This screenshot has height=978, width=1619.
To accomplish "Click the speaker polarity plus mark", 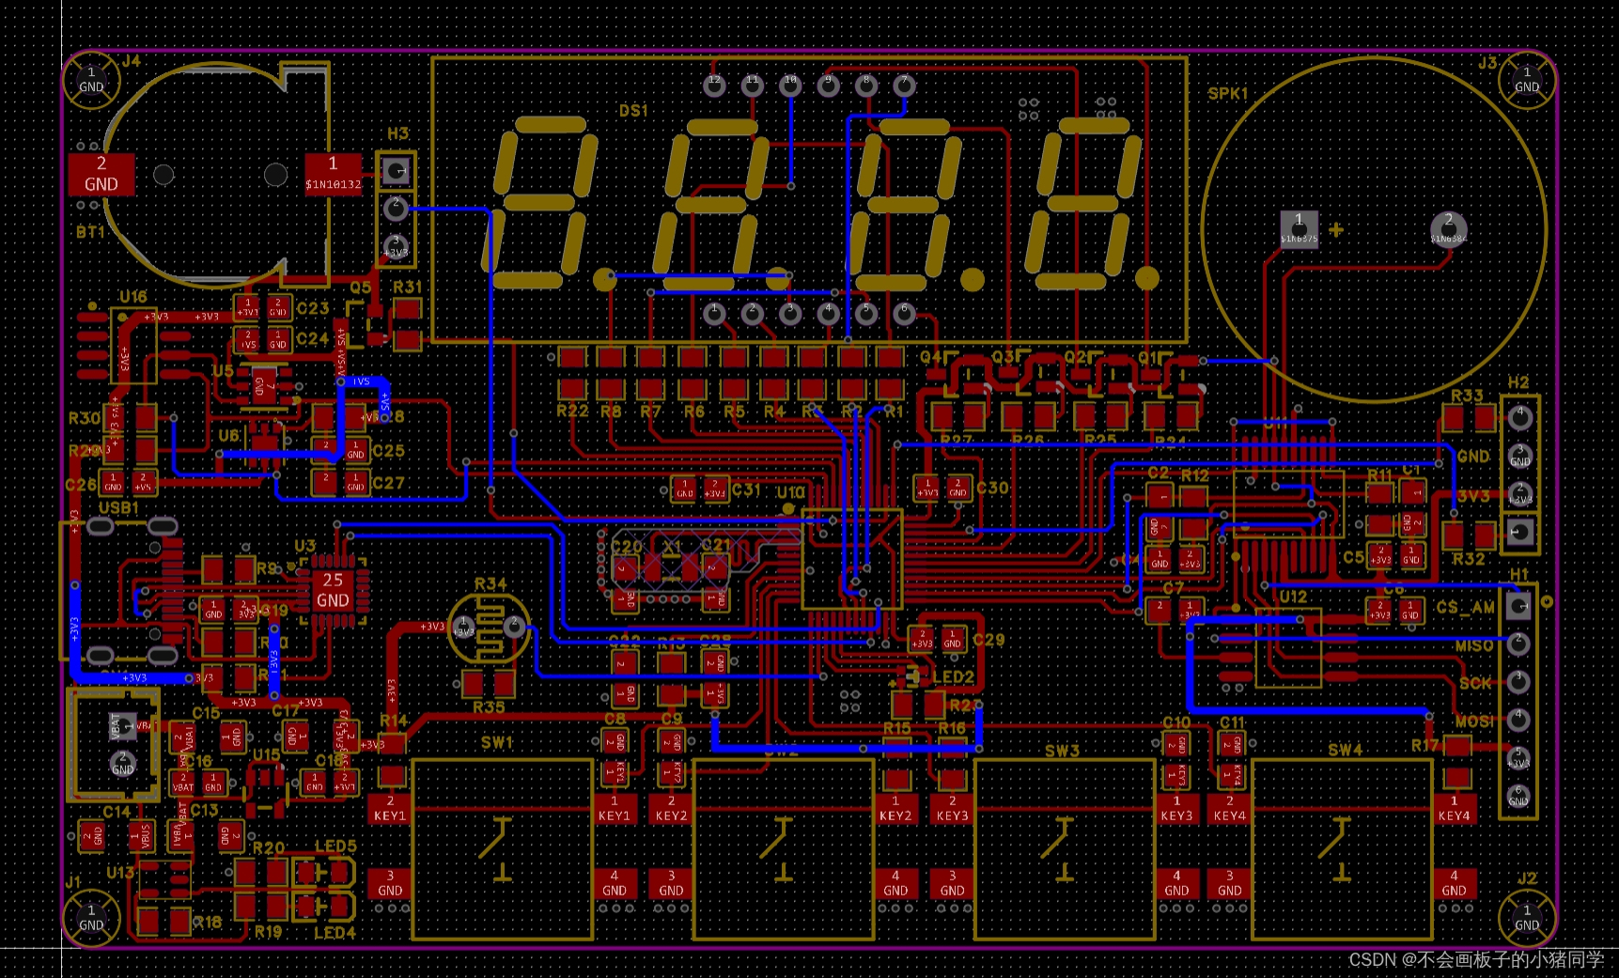I will (x=1336, y=229).
